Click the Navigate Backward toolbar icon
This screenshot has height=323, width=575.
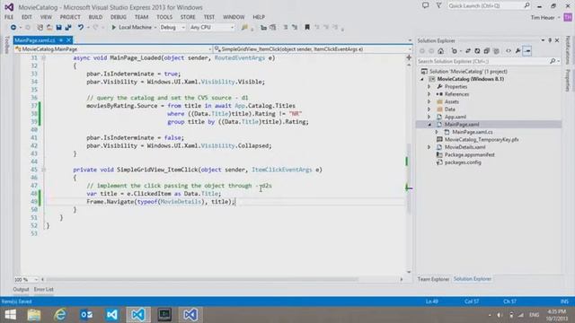point(13,28)
